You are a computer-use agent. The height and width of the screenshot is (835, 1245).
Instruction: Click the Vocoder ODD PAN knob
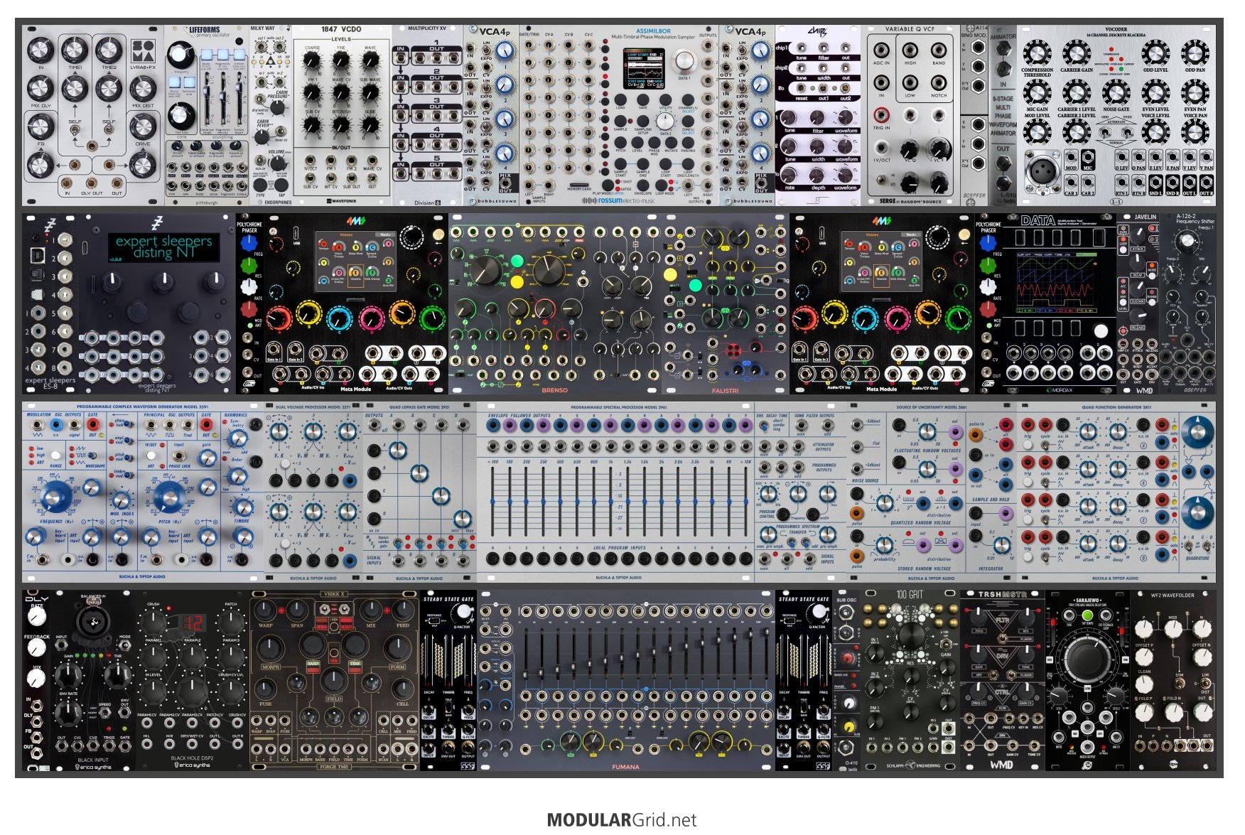pos(1195,53)
